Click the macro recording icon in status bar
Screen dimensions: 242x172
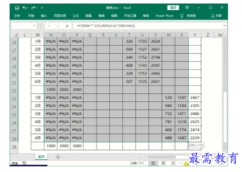coord(24,163)
